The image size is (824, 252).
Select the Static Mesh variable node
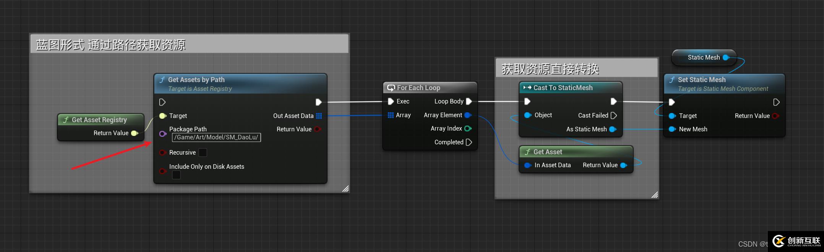pos(704,58)
